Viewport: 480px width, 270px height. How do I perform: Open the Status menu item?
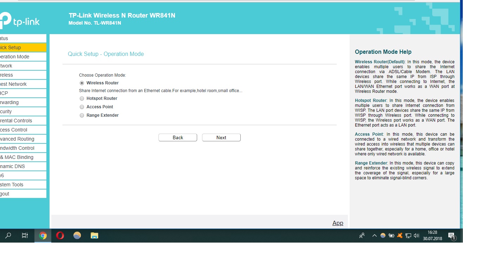(x=23, y=38)
